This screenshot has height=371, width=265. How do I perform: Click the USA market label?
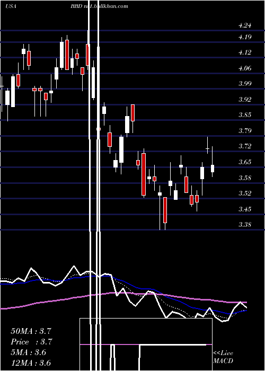(11, 6)
